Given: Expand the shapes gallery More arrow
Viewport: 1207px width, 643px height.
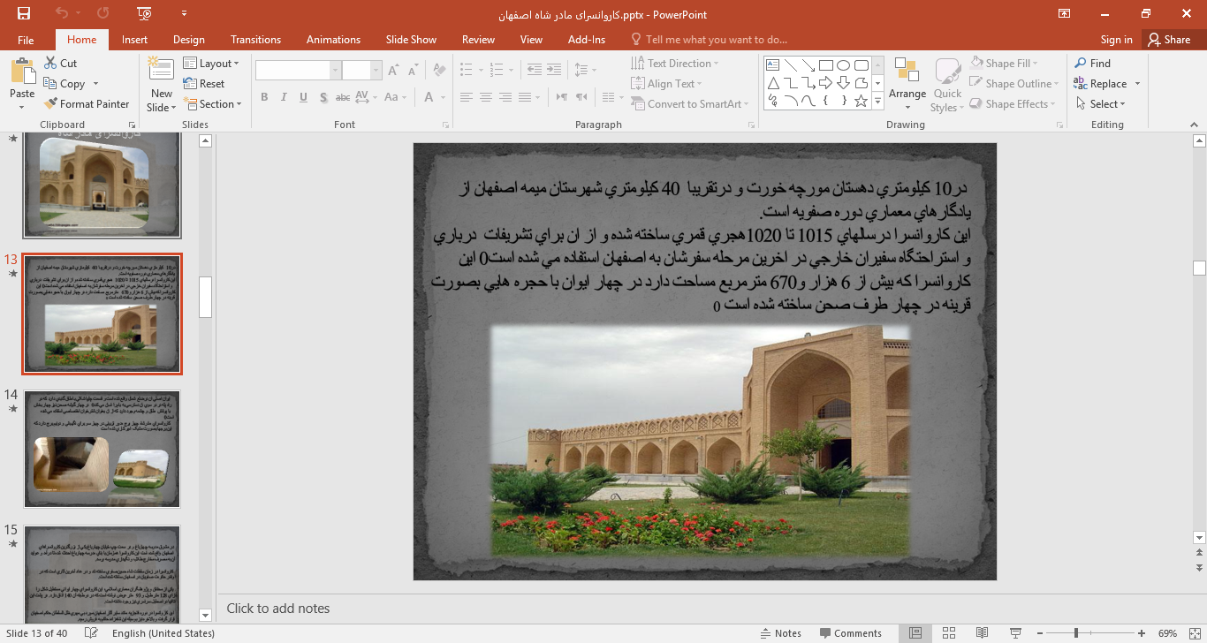Looking at the screenshot, I should tap(877, 102).
